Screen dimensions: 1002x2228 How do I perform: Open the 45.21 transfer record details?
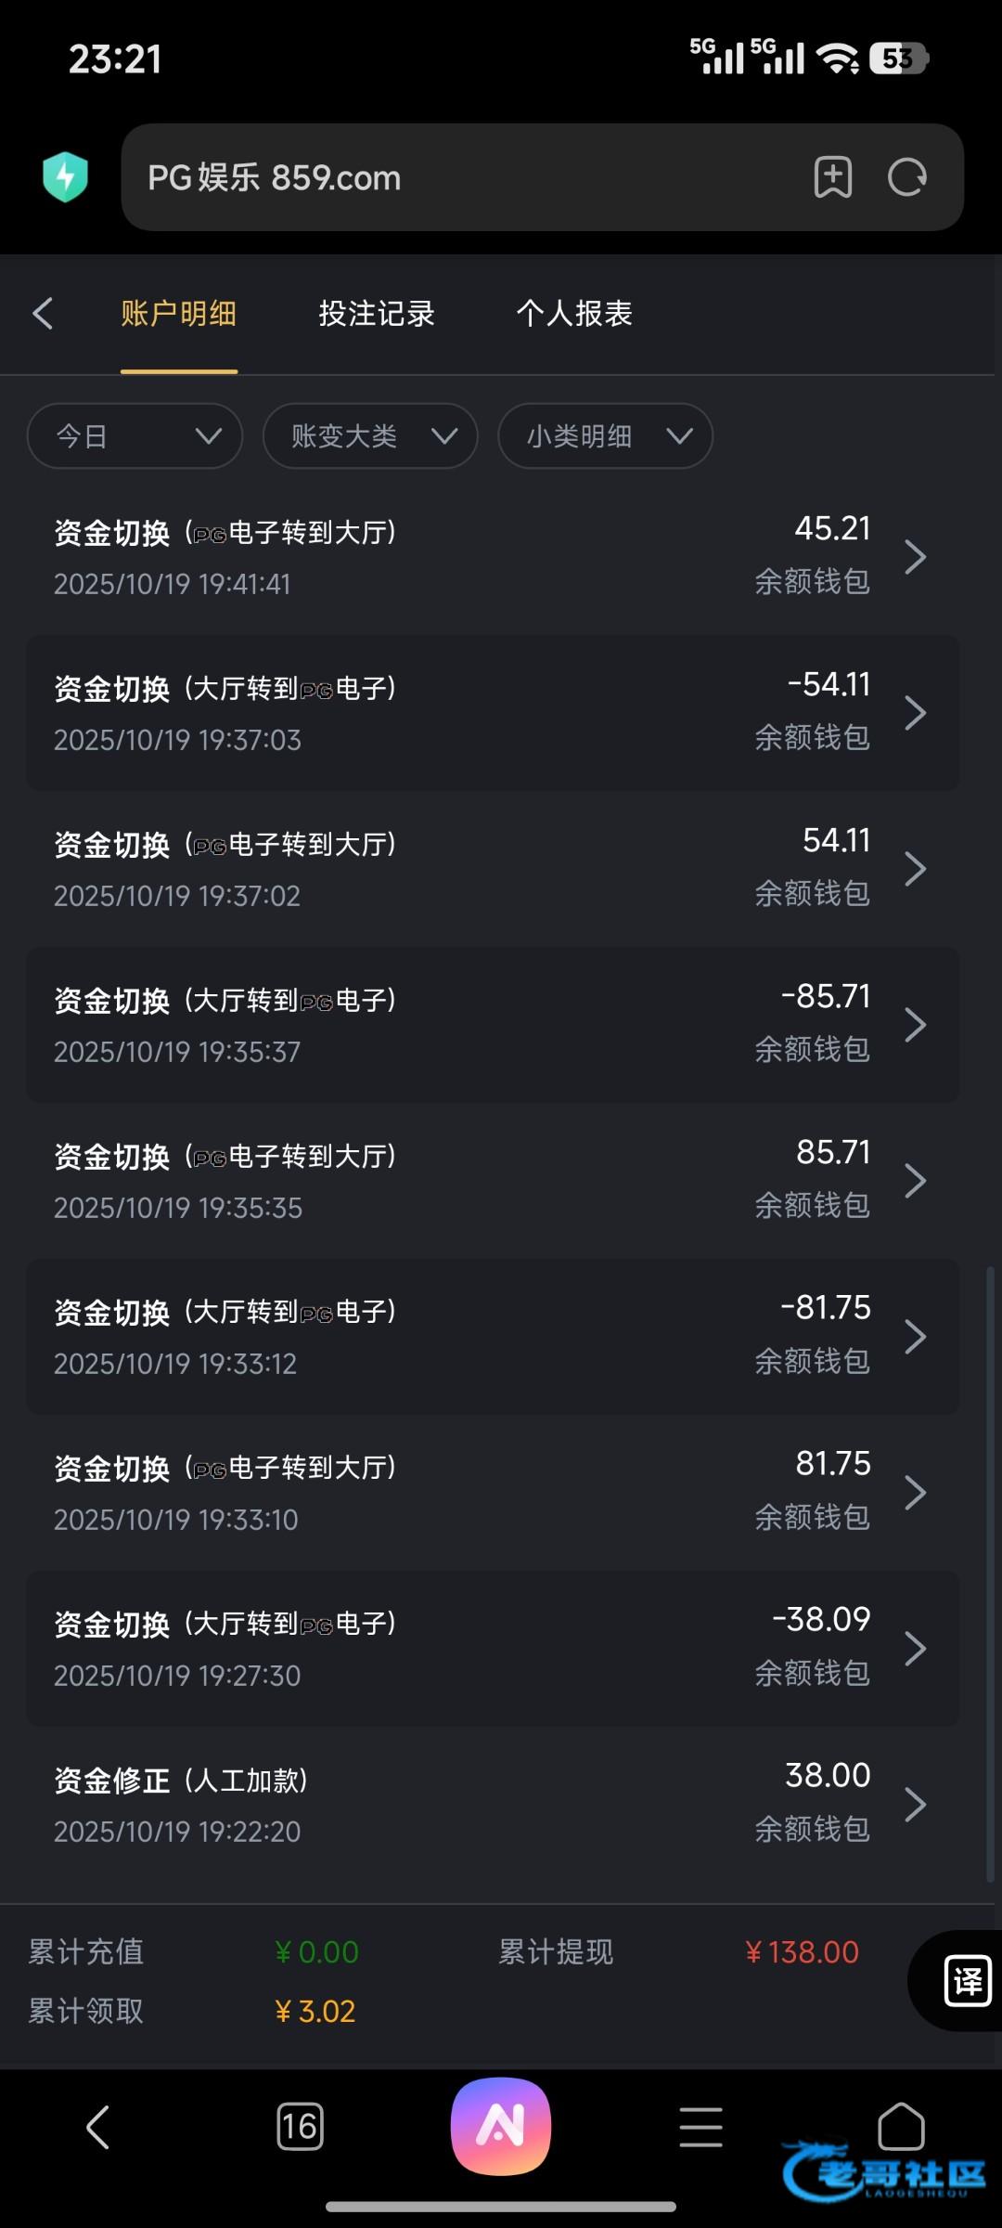coord(492,557)
